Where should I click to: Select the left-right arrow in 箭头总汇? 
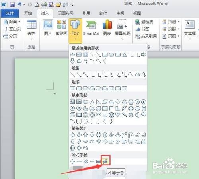coord(98,135)
